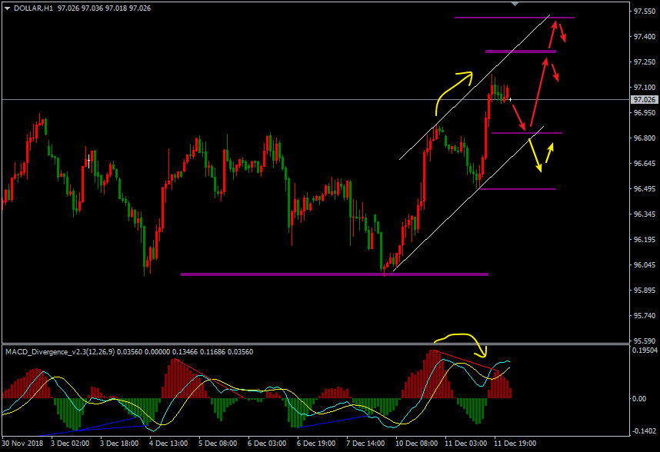Click the MACD_Divergence_v2.3 indicator label
The width and height of the screenshot is (660, 452).
[x=54, y=352]
